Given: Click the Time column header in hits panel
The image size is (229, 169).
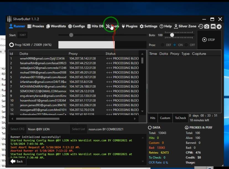Looking at the screenshot, I should click(x=153, y=54).
